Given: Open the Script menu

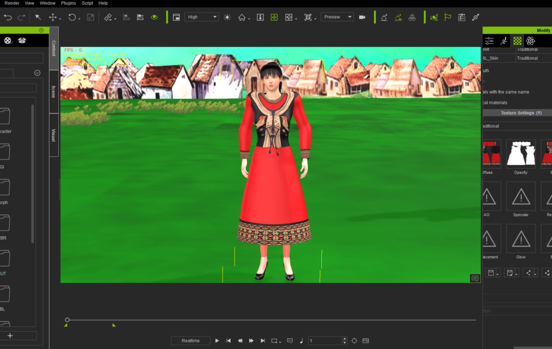Looking at the screenshot, I should tap(87, 3).
